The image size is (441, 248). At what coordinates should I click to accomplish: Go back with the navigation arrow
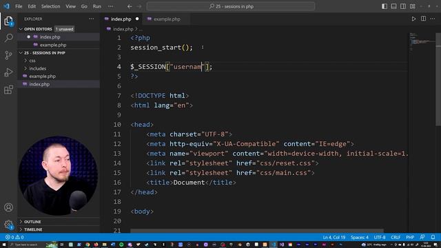pyautogui.click(x=130, y=6)
